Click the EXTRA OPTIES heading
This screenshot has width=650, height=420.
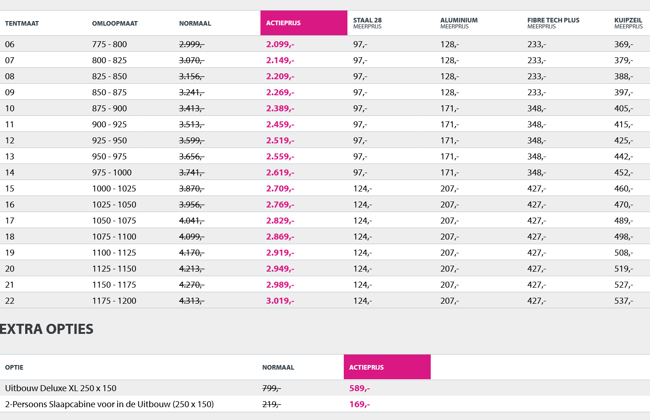[47, 329]
